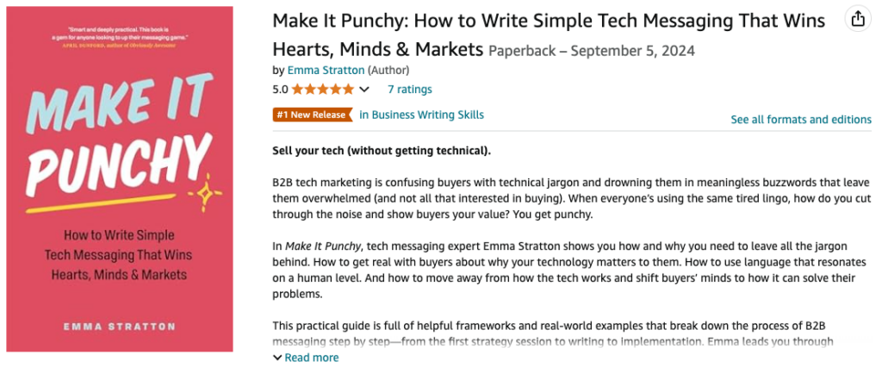View the 7 ratings link
882x367 pixels.
tap(410, 89)
